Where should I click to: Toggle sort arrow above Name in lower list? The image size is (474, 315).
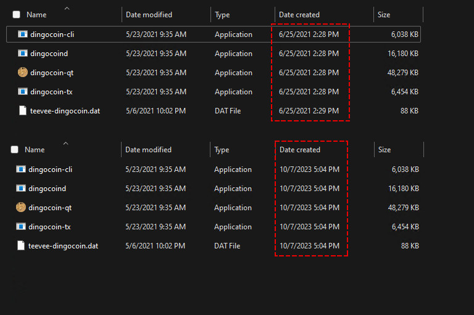point(65,144)
